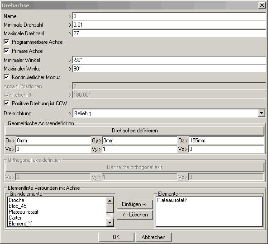Image resolution: width=268 pixels, height=244 pixels.
Task: Select Bloc_45 in the Grundelemente list
Action: (18, 206)
